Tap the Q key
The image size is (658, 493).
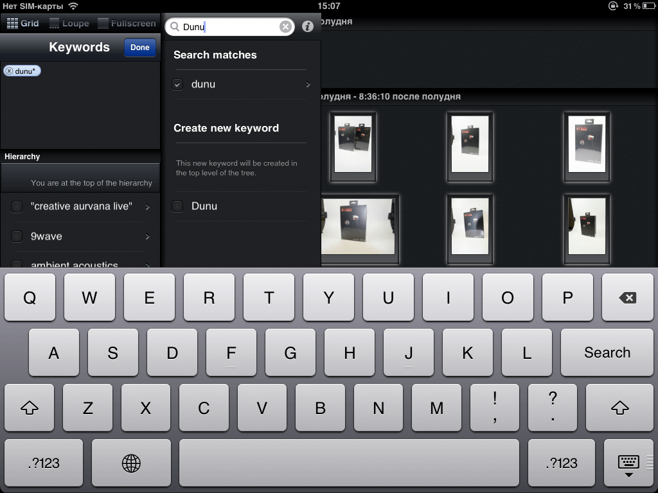click(x=30, y=297)
